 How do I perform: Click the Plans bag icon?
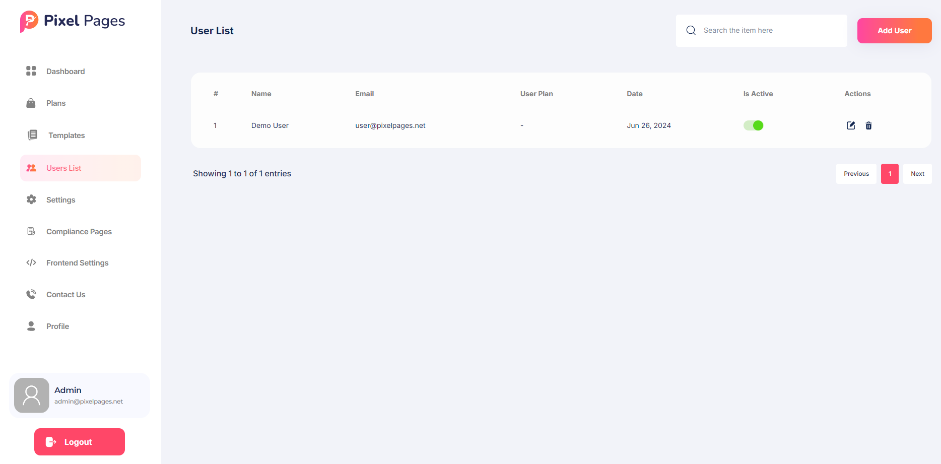pyautogui.click(x=31, y=103)
